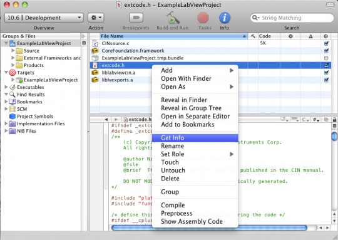Click the CINsource.c file icon
This screenshot has width=338, height=240.
click(x=95, y=44)
